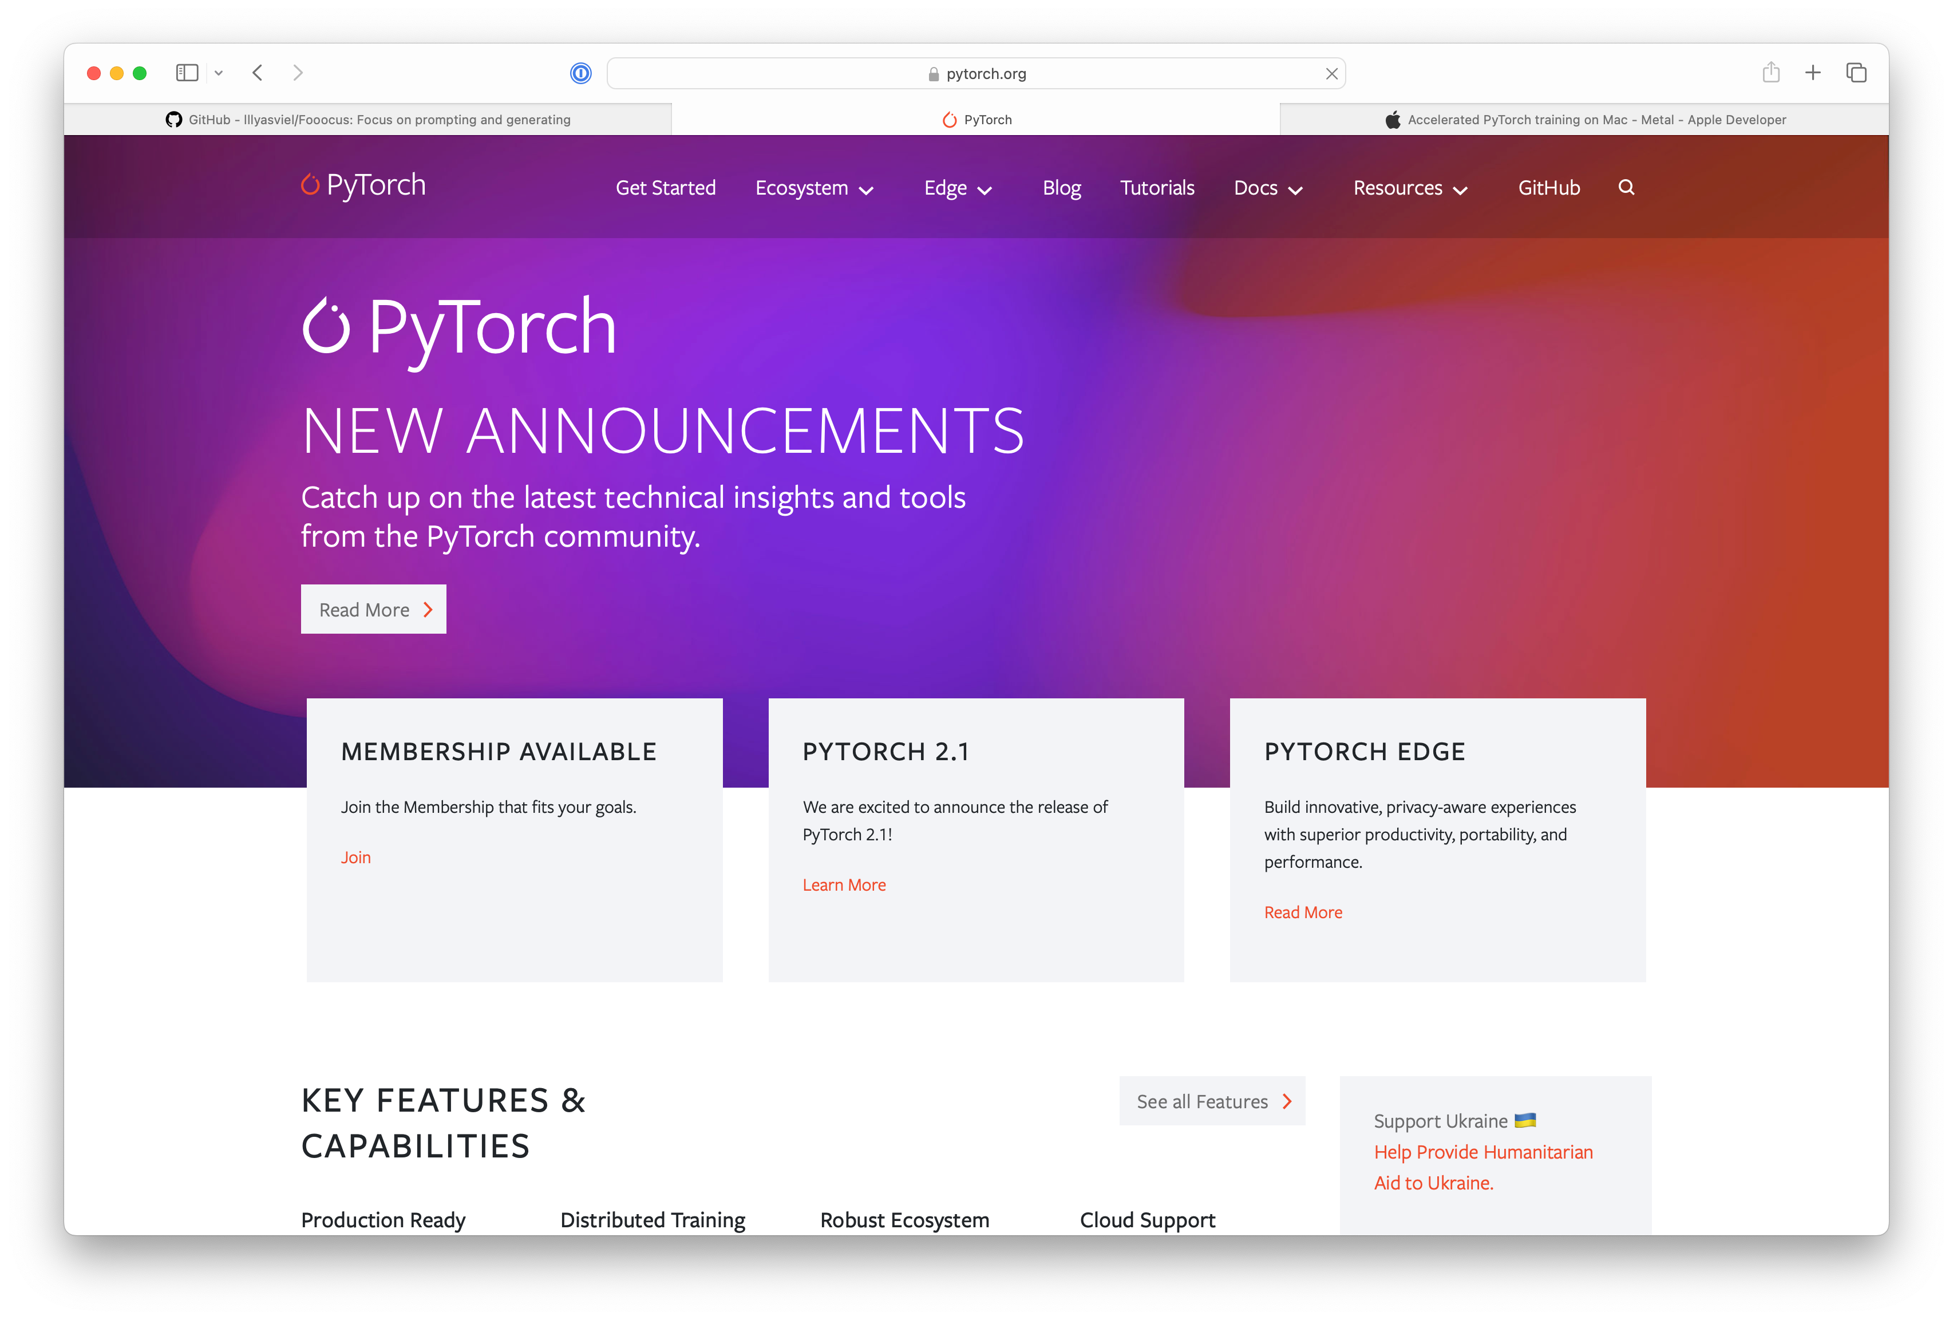Viewport: 1953px width, 1320px height.
Task: Click the pytorch.org address field
Action: pos(975,74)
